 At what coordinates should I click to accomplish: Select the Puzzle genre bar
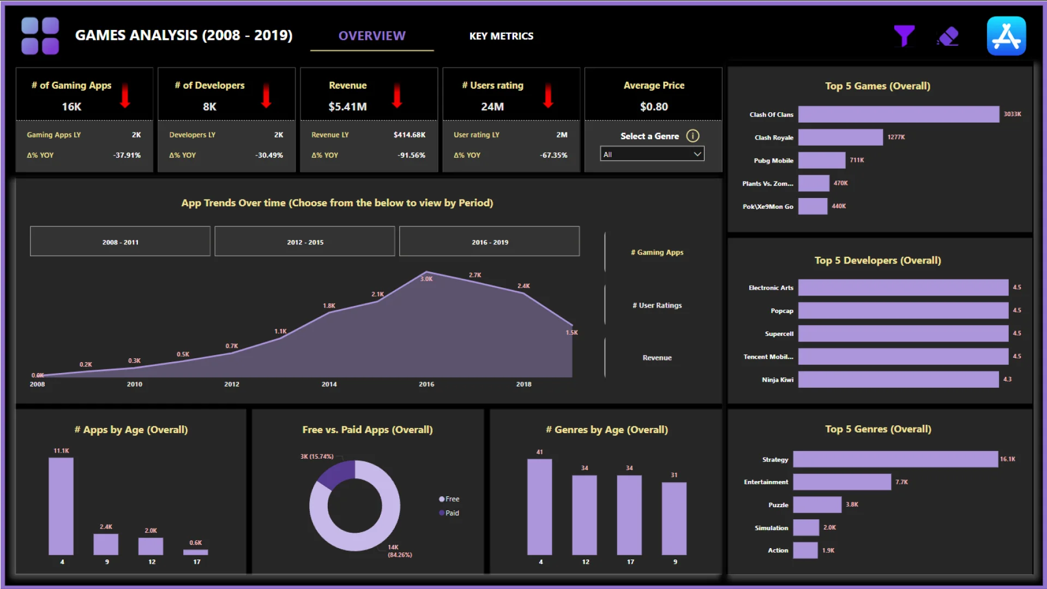[x=817, y=504]
